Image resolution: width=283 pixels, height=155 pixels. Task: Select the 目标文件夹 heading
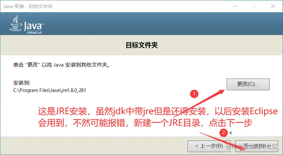(142, 45)
